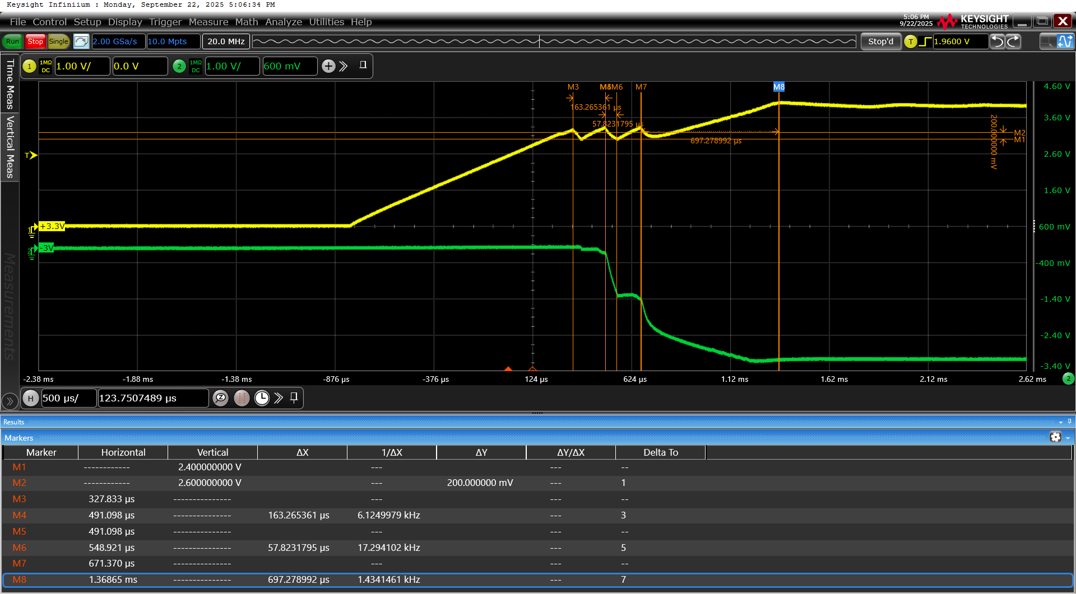Switch to the Time Meas side tab
The image size is (1076, 594).
pos(10,83)
